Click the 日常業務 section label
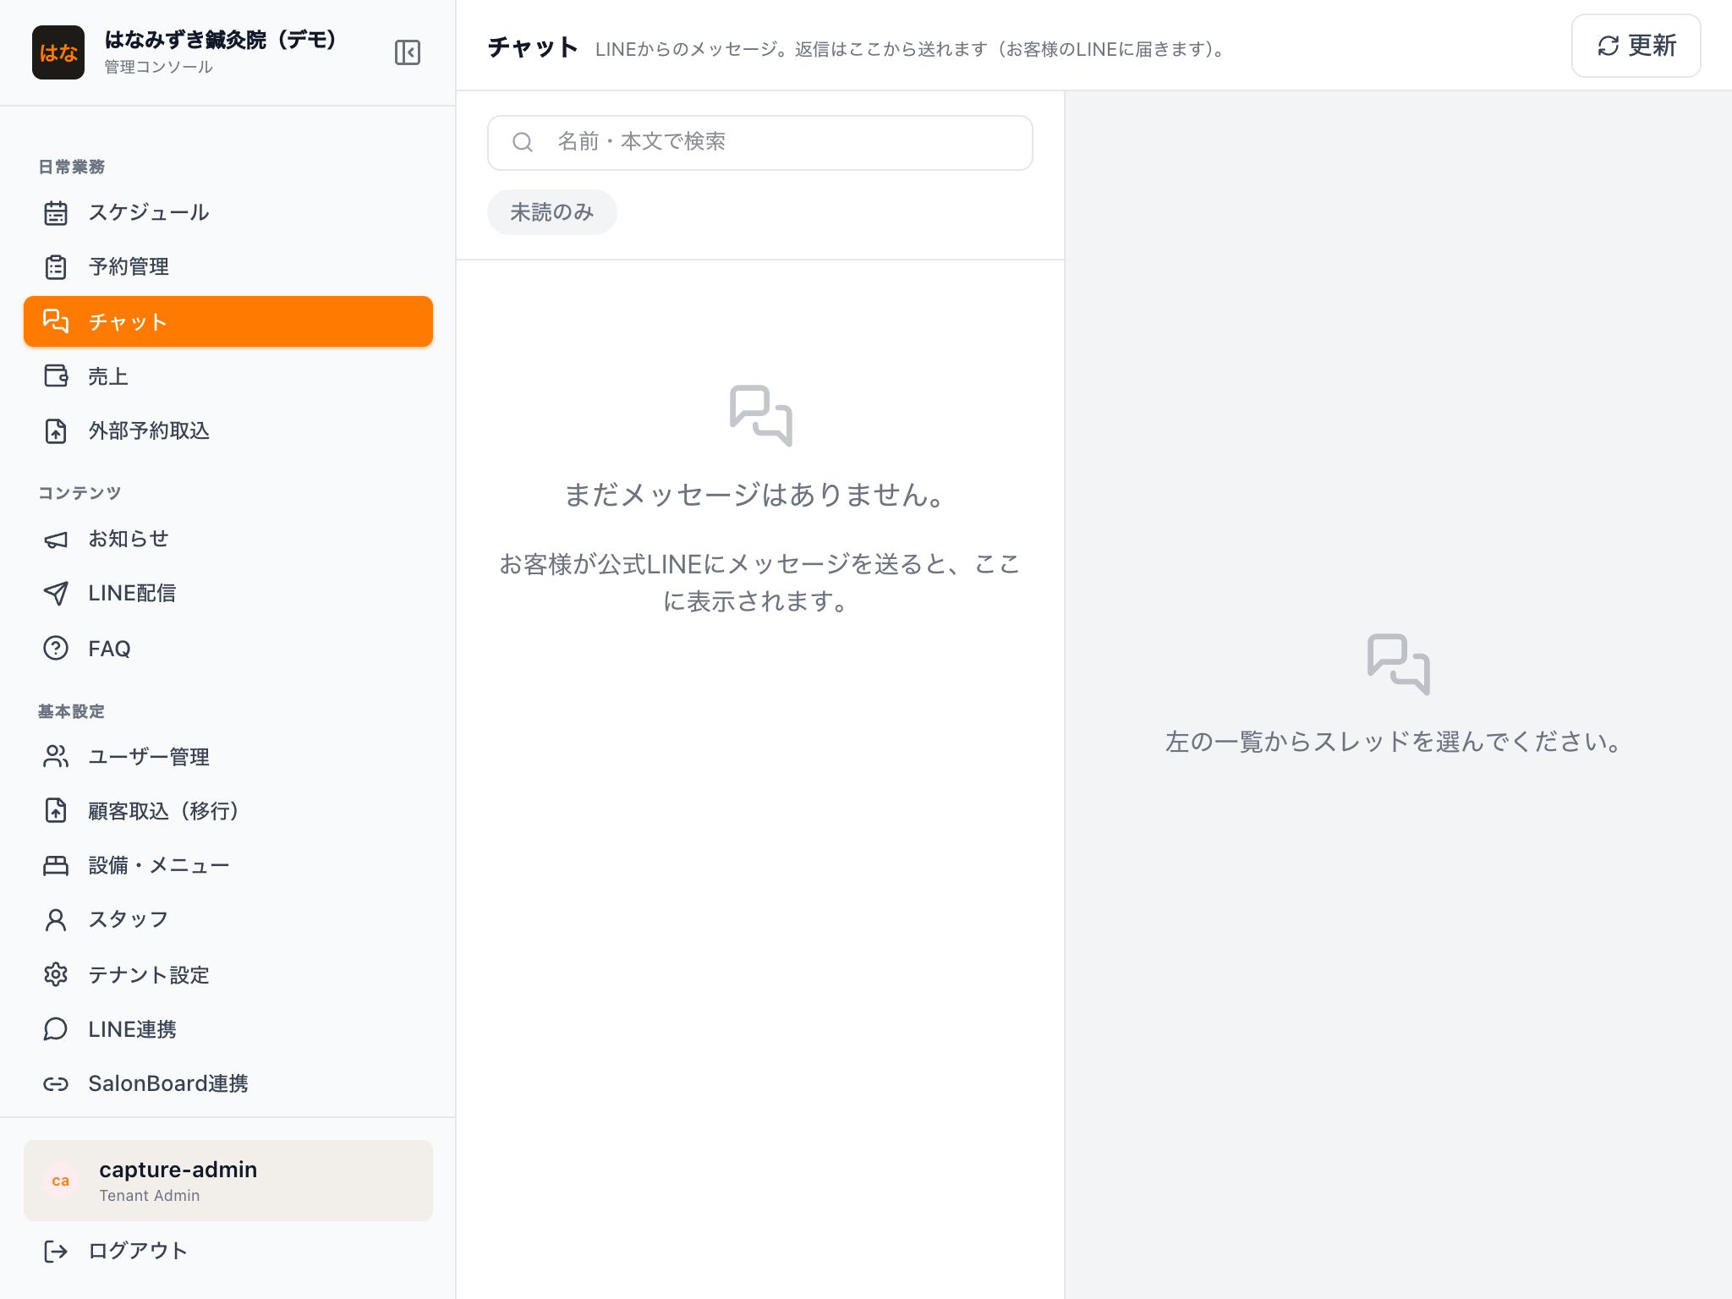 (72, 167)
